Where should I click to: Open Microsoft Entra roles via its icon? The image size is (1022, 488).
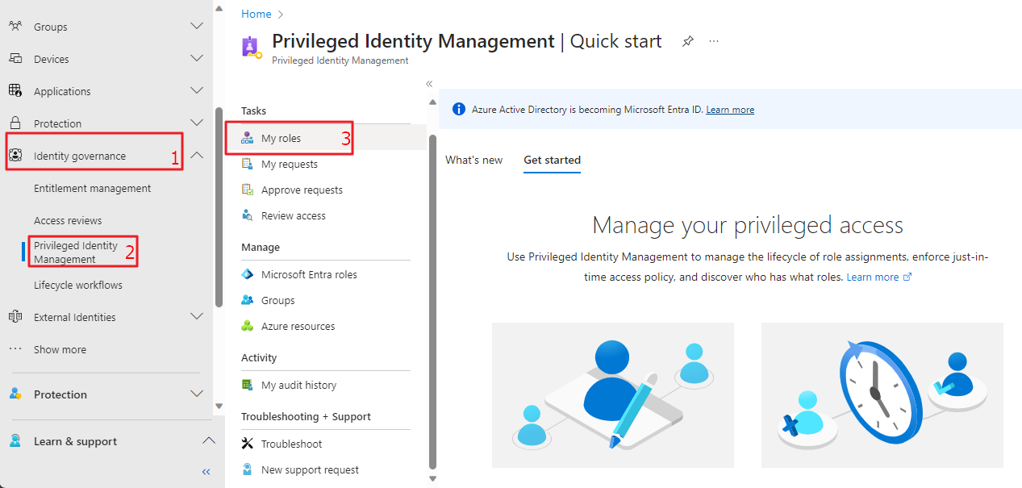[248, 275]
